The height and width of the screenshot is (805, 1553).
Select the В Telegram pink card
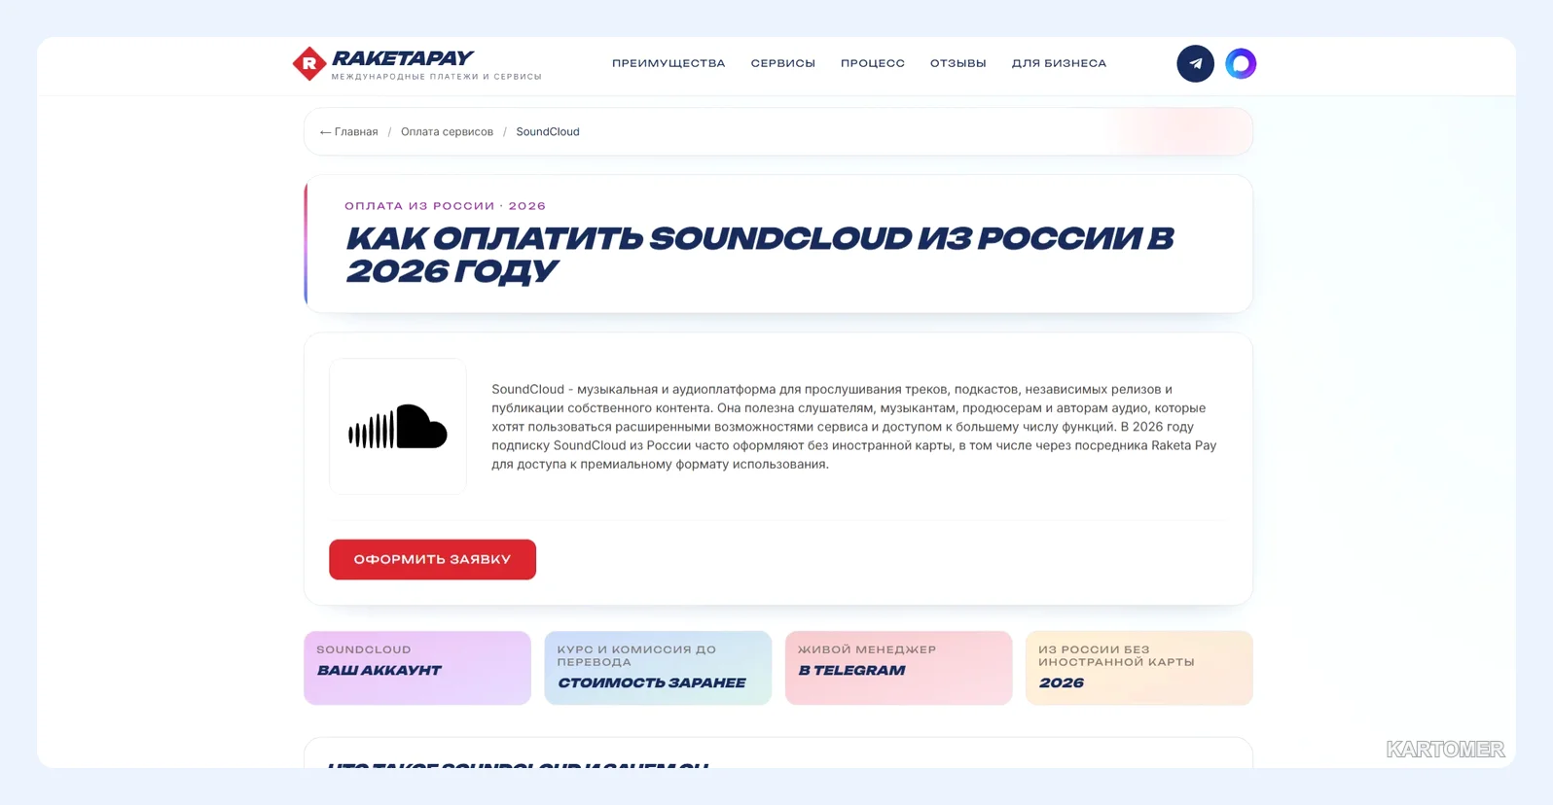(898, 668)
